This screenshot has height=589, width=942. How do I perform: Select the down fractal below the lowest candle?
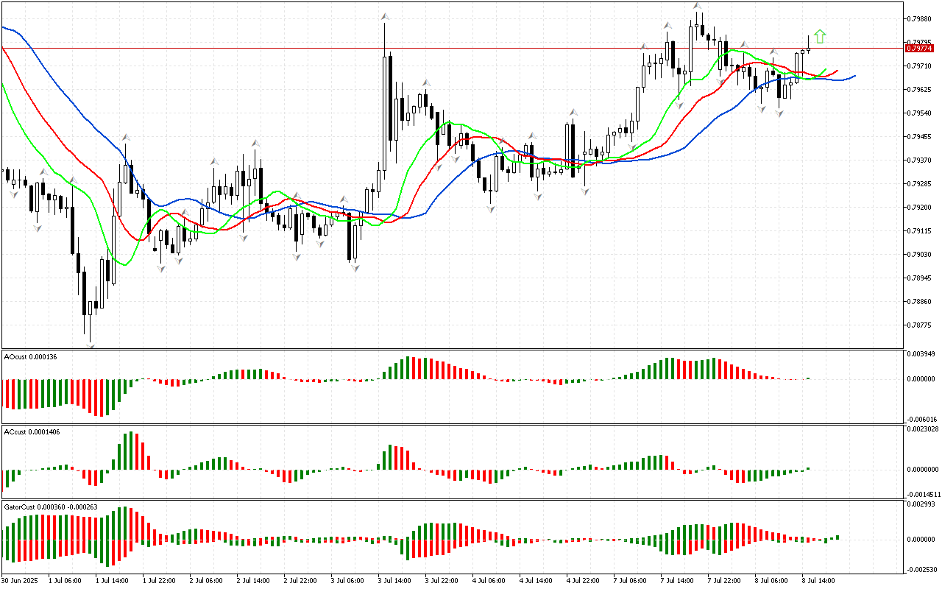[x=91, y=345]
